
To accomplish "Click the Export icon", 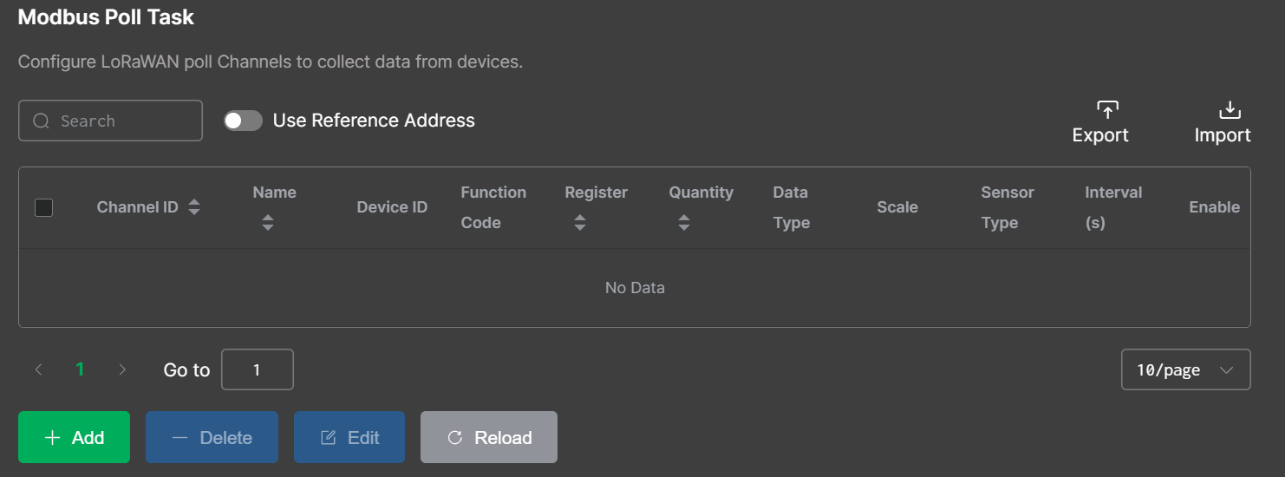I will (1107, 109).
